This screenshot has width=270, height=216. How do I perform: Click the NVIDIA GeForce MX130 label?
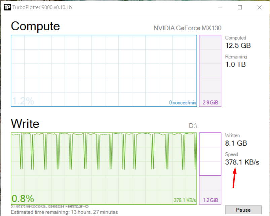pos(188,28)
